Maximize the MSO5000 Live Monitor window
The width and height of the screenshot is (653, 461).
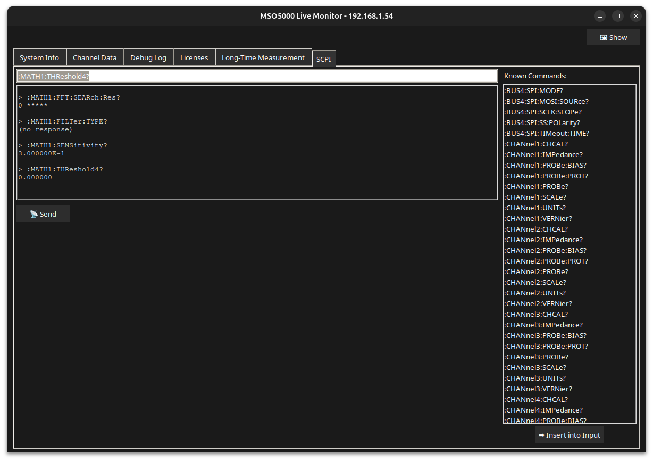pyautogui.click(x=617, y=16)
